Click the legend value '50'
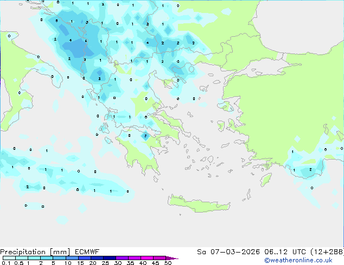The image size is (344, 265). point(168,263)
